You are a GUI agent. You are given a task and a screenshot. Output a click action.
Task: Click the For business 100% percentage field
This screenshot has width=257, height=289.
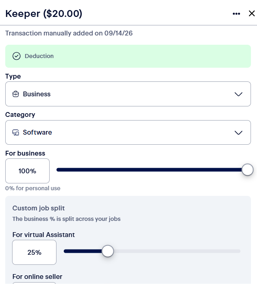click(27, 171)
